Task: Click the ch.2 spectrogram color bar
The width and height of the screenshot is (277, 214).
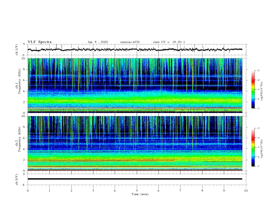Action: point(253,147)
